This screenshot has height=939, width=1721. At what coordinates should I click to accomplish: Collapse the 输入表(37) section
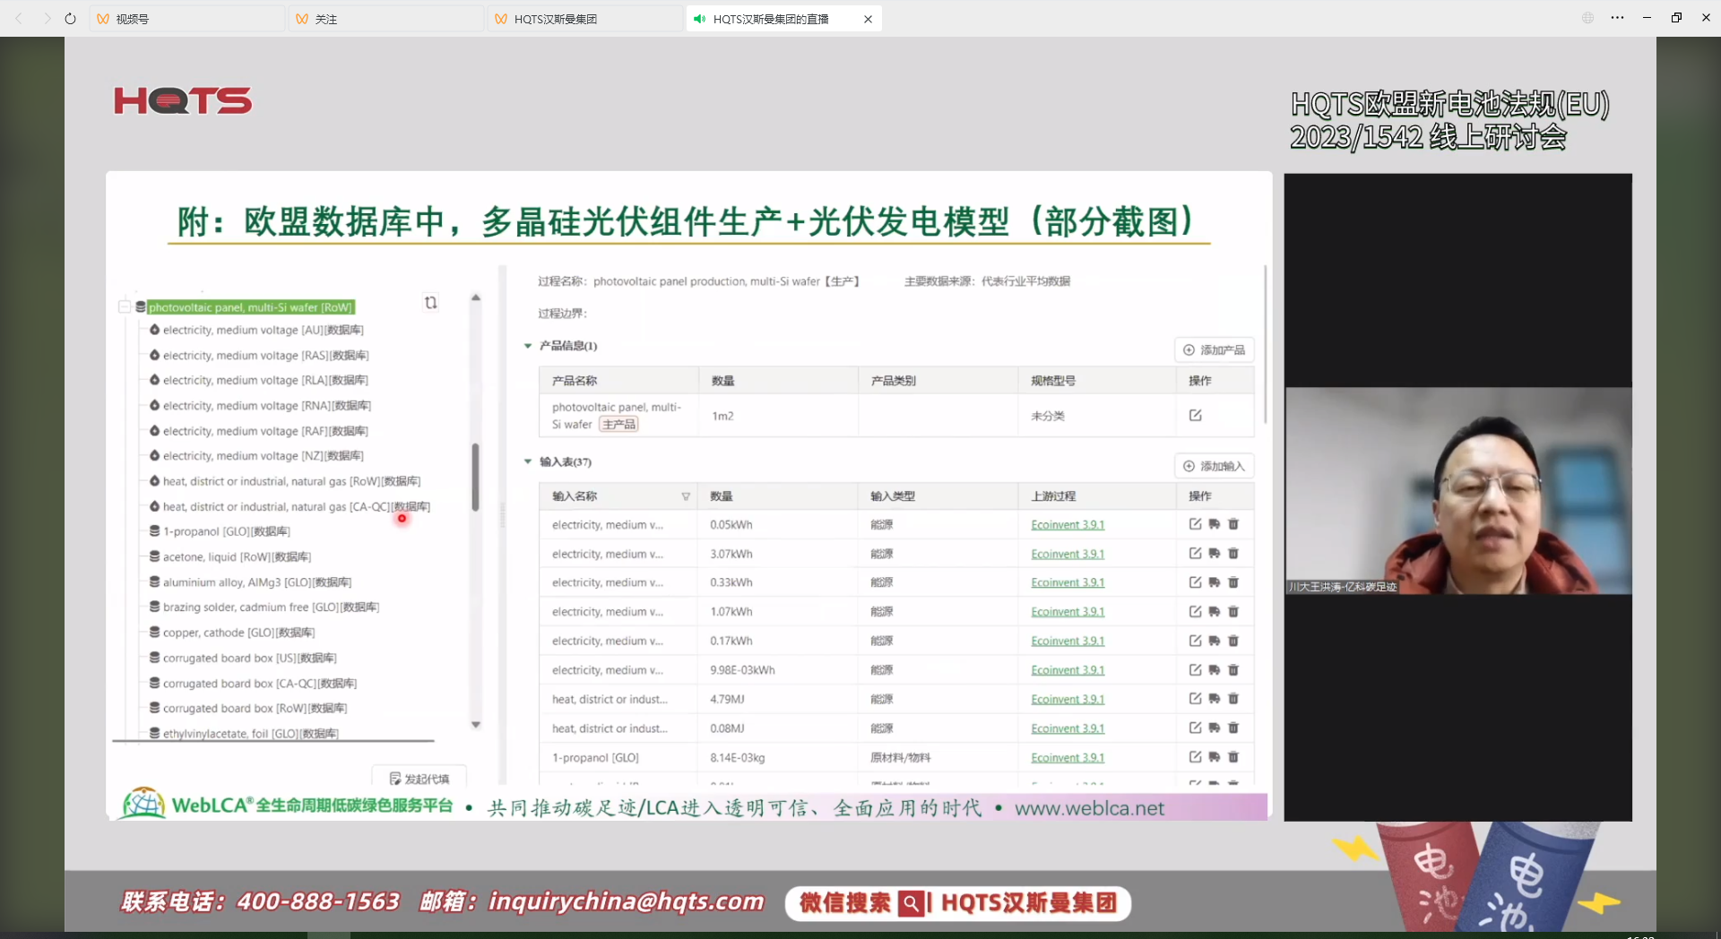pos(528,462)
